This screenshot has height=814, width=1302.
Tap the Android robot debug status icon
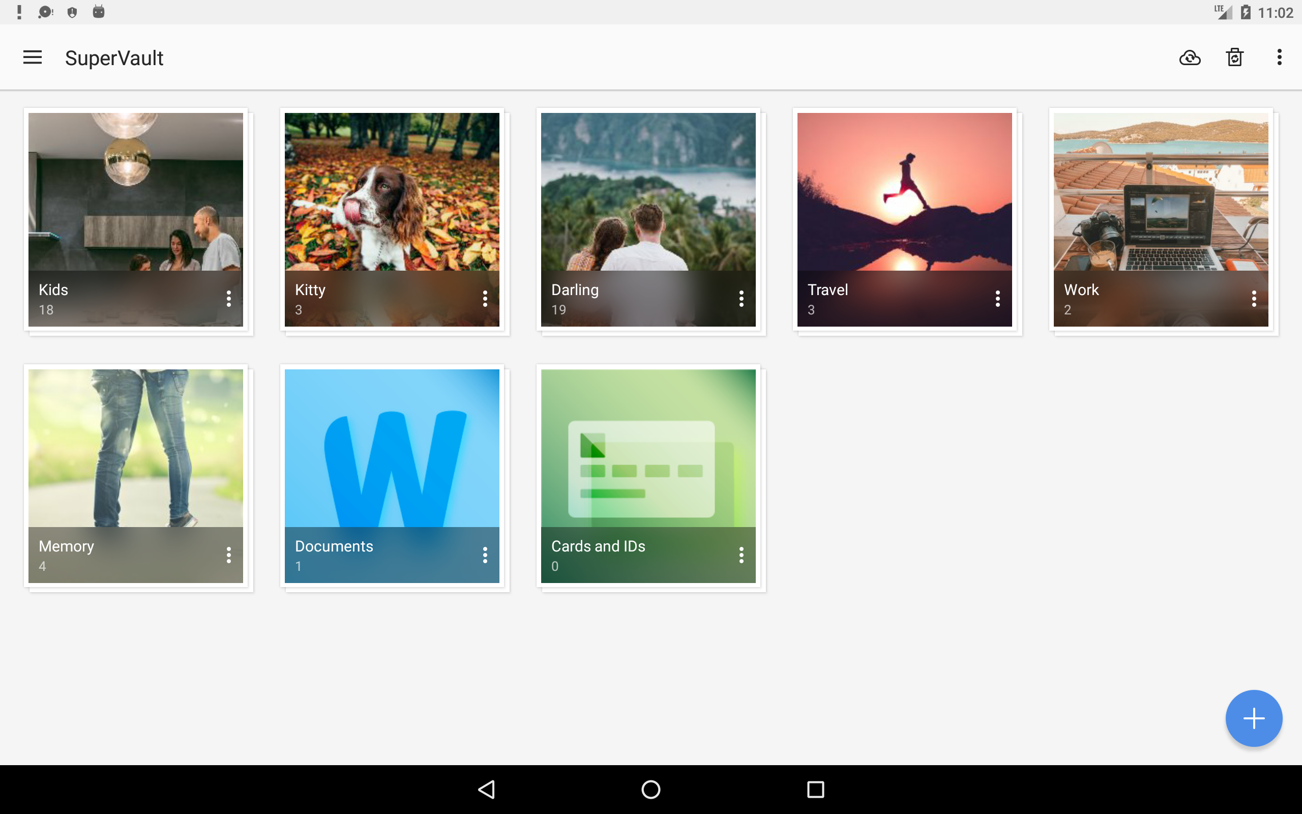[x=99, y=11]
